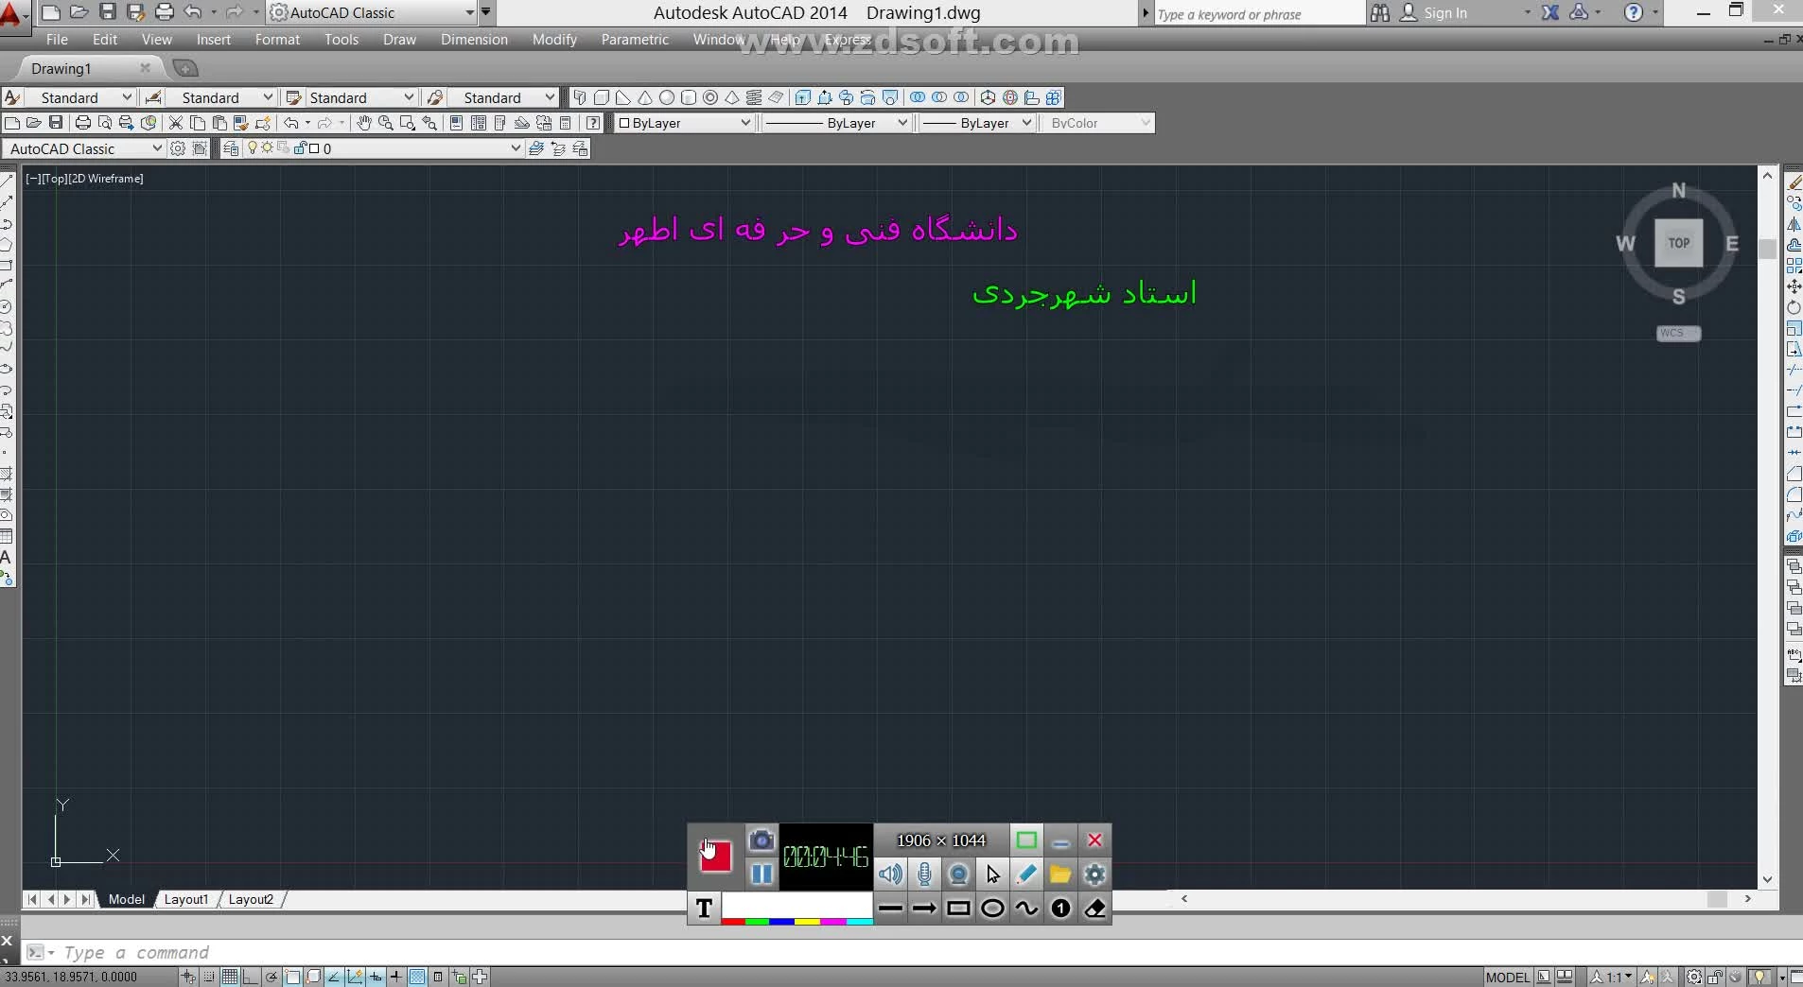Image resolution: width=1803 pixels, height=987 pixels.
Task: Click the Zoom Realtime icon
Action: [x=386, y=123]
